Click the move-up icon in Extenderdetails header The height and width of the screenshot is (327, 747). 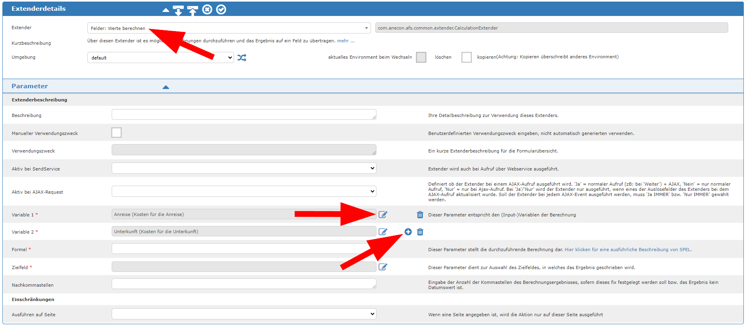pyautogui.click(x=193, y=10)
